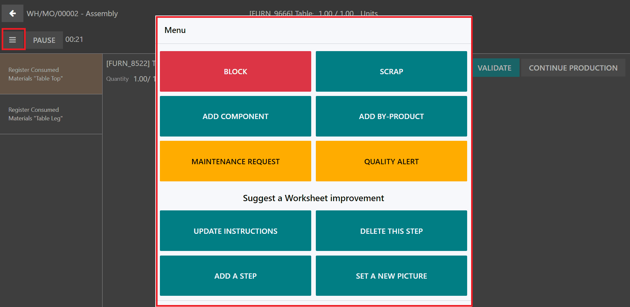Select Add By-Product option

click(391, 116)
